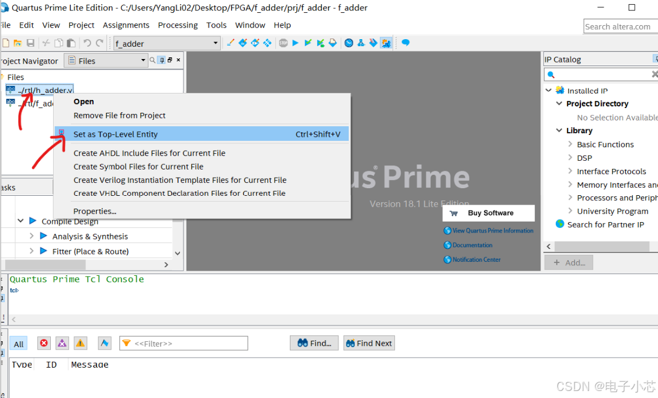This screenshot has height=398, width=658.
Task: Click the IP Catalog search field
Action: 601,74
